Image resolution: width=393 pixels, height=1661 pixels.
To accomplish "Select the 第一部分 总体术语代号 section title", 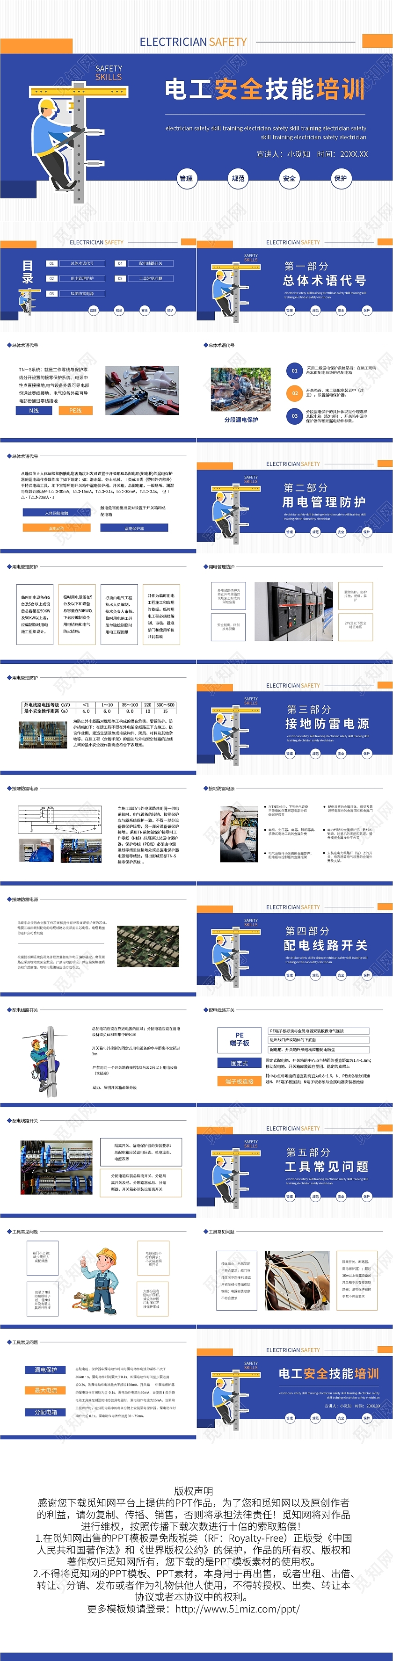I will click(325, 273).
